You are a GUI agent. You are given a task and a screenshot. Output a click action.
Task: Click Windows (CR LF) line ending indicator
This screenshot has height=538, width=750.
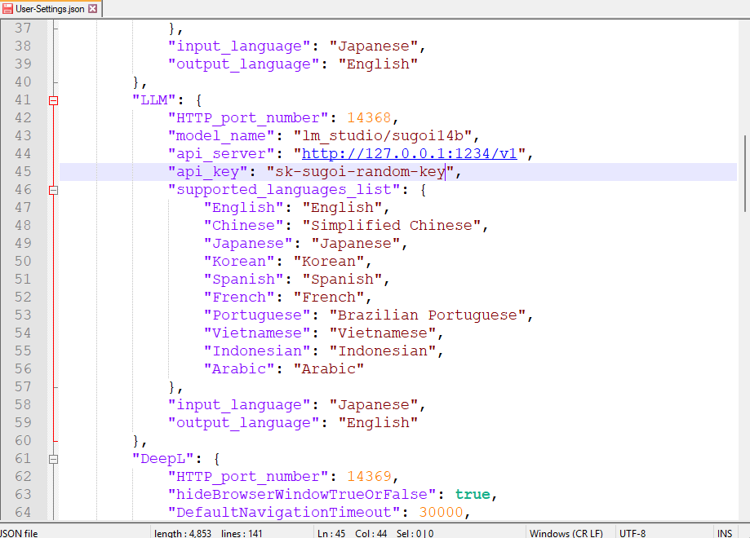click(566, 533)
